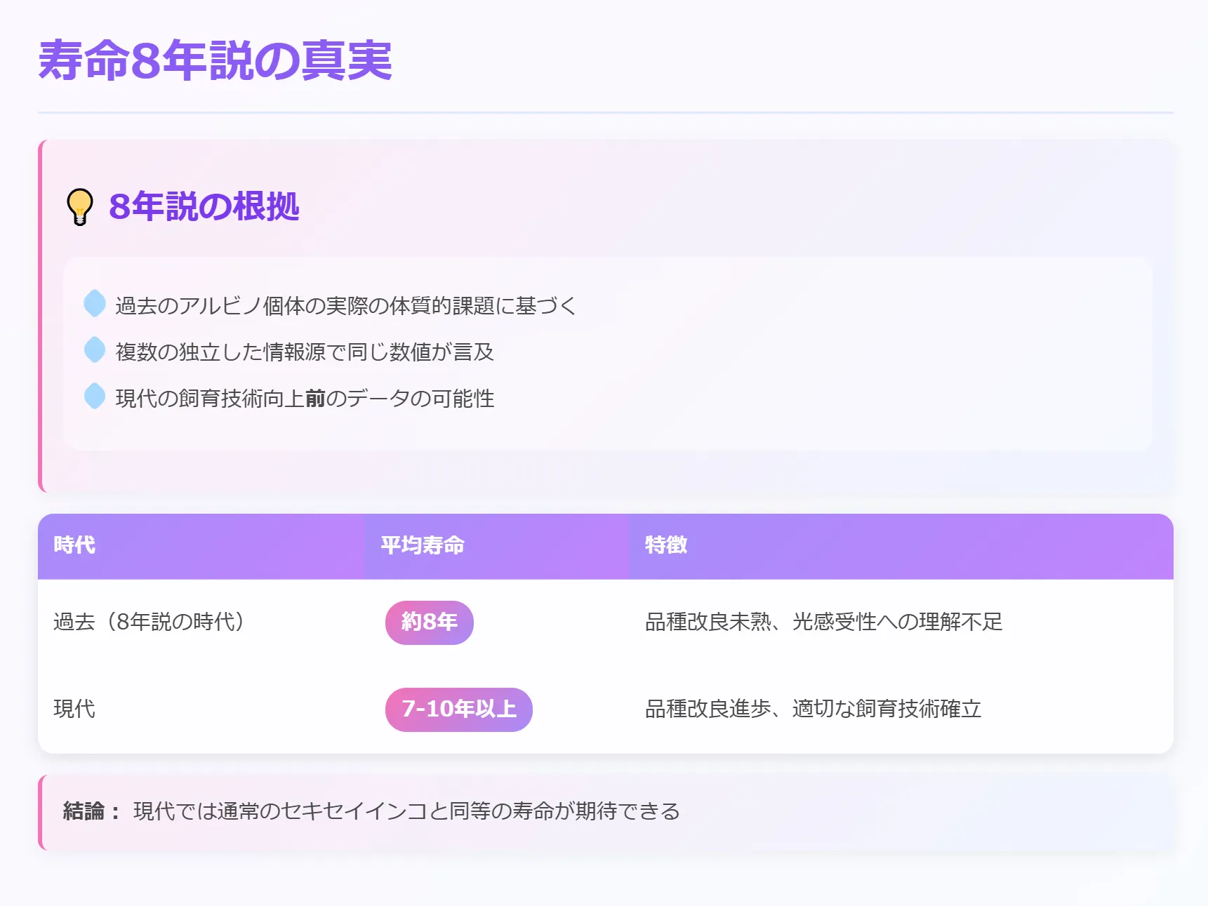This screenshot has height=906, width=1208.
Task: Click the page title 寿命8年説の真実
Action: pos(215,60)
